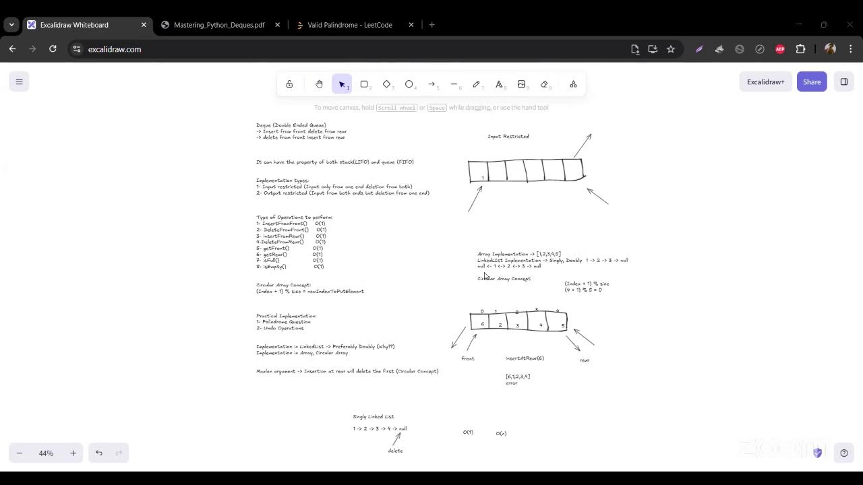The height and width of the screenshot is (485, 863).
Task: Click the excalidraw.com address bar
Action: click(351, 49)
